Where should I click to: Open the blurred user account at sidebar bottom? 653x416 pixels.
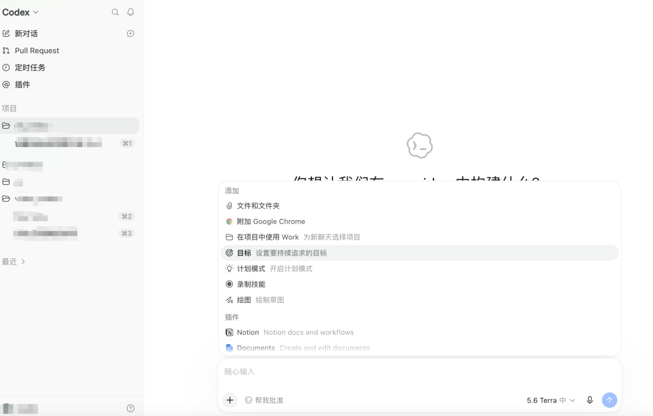tap(20, 409)
